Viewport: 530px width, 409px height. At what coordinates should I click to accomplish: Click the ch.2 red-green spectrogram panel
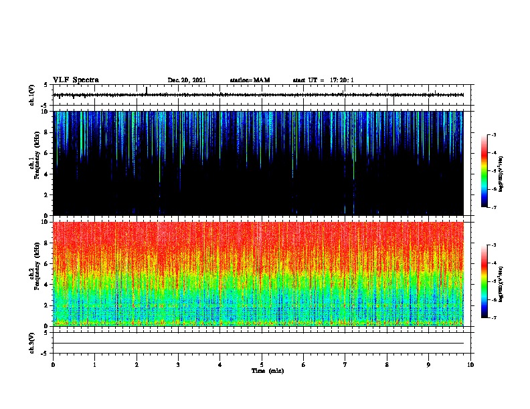click(x=258, y=274)
